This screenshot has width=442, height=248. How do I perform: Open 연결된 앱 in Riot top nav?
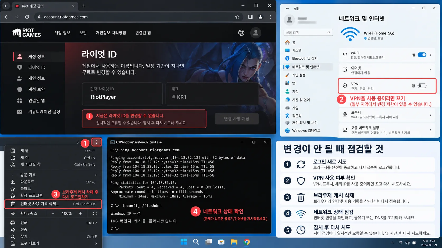(x=143, y=33)
